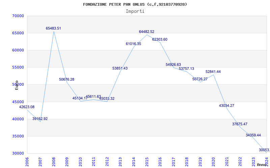
Task: Select the 43034.27 data label
Action: click(226, 106)
